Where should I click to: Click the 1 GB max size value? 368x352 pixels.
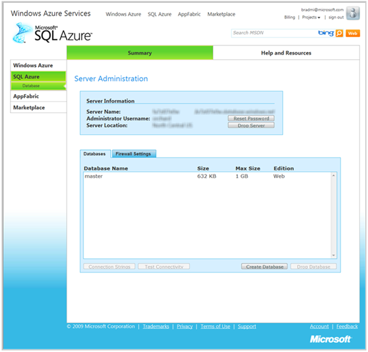[x=242, y=176]
